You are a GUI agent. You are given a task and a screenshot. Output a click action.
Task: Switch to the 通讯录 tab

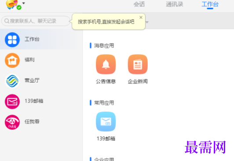point(175,4)
